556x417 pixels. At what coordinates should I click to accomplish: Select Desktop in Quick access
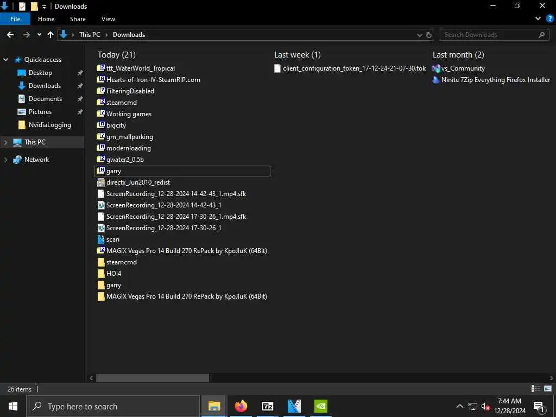40,73
